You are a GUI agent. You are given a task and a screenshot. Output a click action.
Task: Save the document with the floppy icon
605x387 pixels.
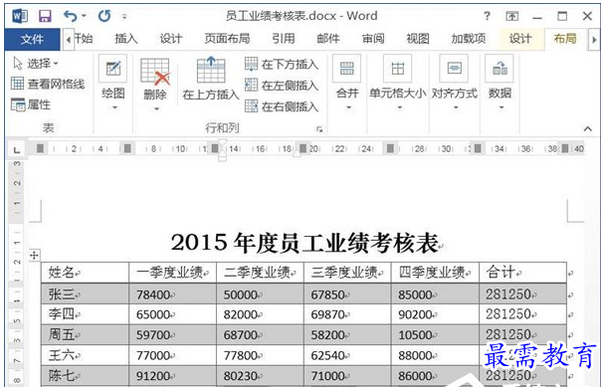[45, 16]
